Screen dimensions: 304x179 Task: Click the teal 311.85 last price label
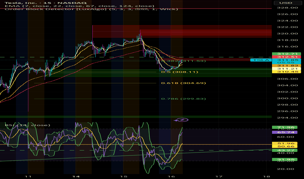click(x=287, y=60)
